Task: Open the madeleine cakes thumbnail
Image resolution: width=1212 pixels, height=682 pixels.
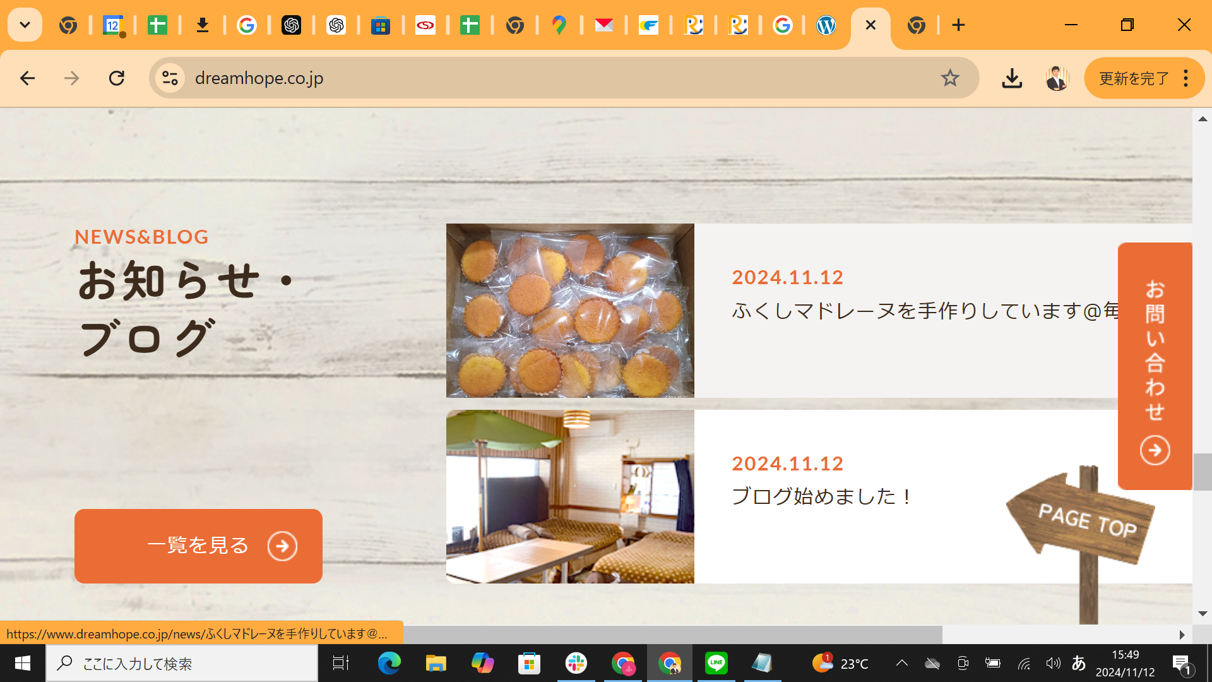Action: click(570, 310)
